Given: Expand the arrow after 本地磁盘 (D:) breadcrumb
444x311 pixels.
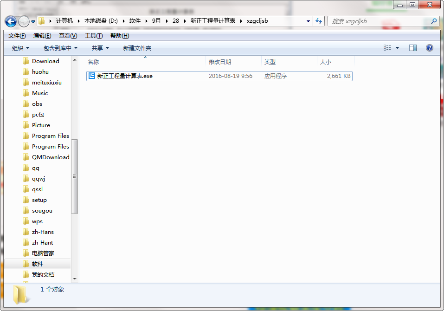Looking at the screenshot, I should point(124,21).
